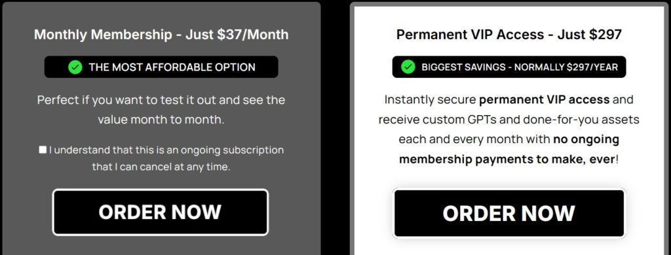
Task: Click ORDER NOW under Monthly Membership
Action: (x=161, y=212)
